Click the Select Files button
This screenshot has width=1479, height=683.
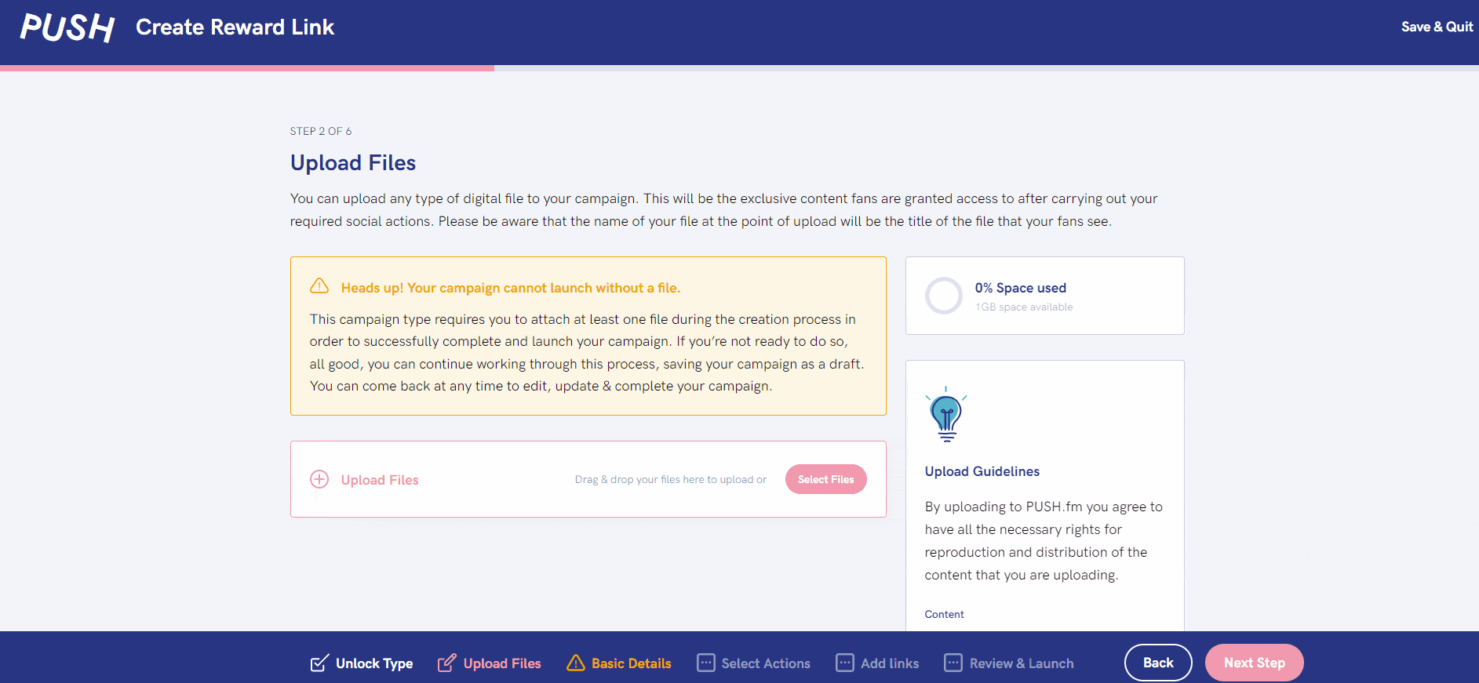[x=826, y=479]
